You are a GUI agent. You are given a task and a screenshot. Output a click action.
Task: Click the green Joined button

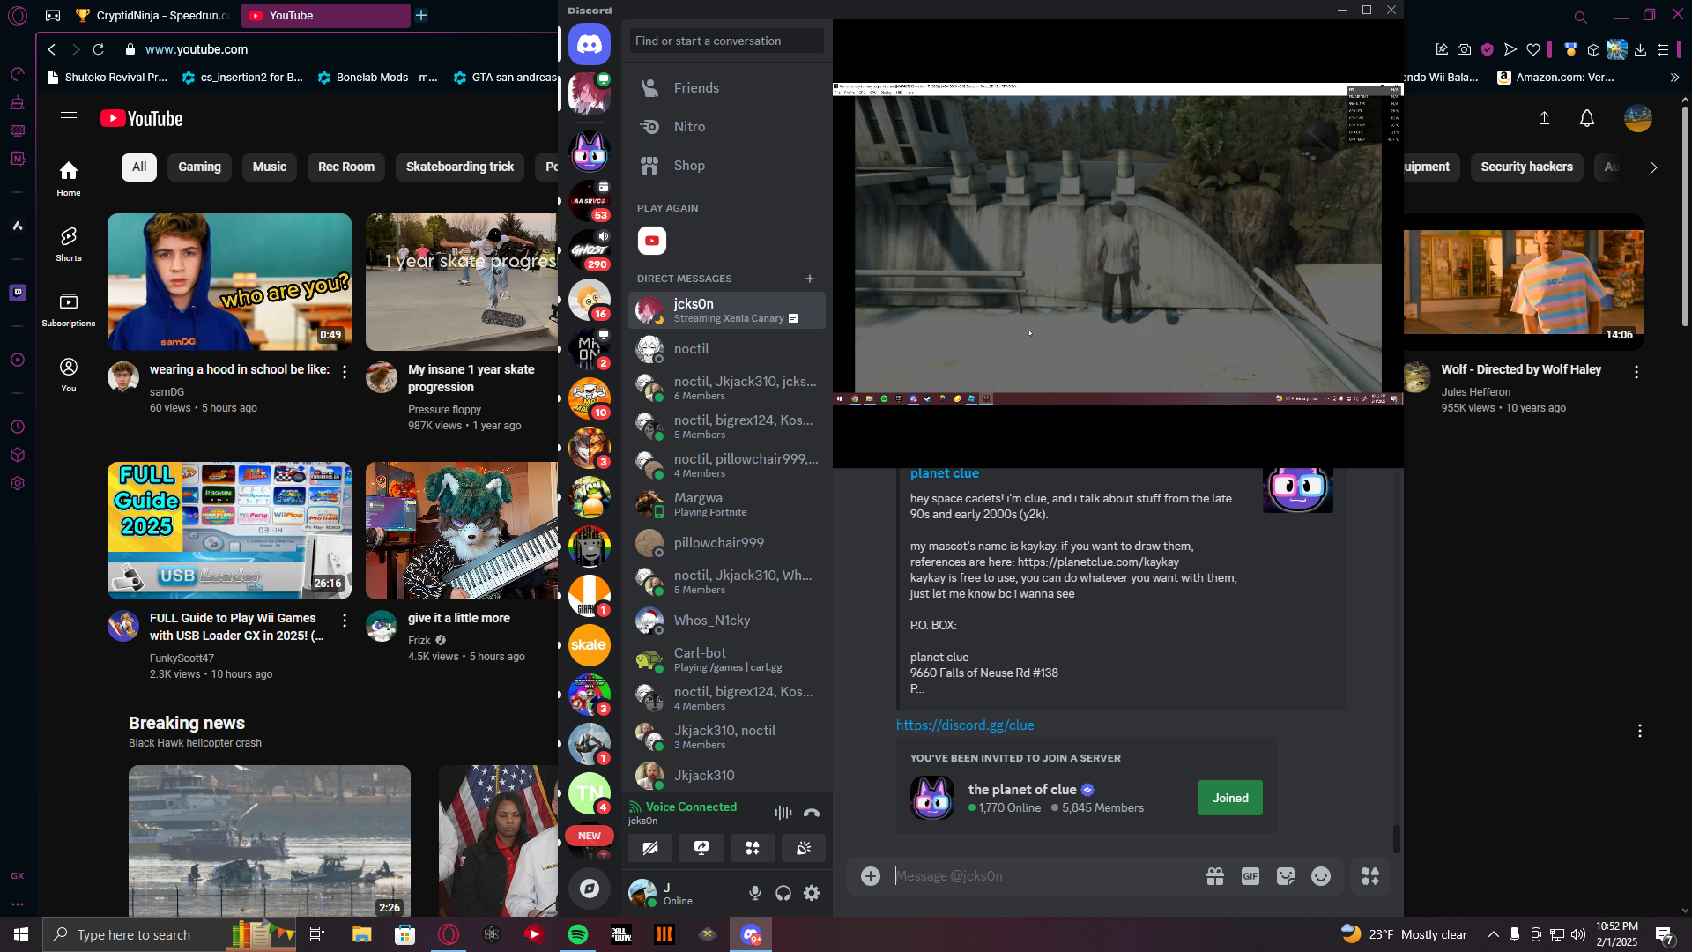click(1230, 798)
